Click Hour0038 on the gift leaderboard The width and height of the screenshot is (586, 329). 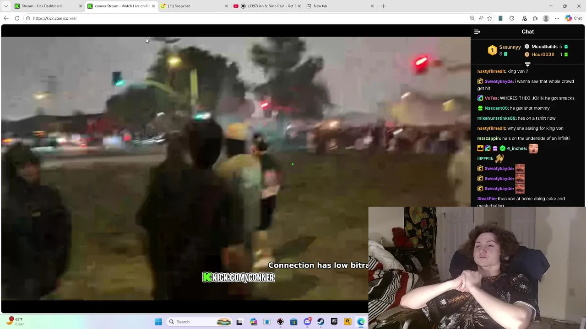click(543, 54)
